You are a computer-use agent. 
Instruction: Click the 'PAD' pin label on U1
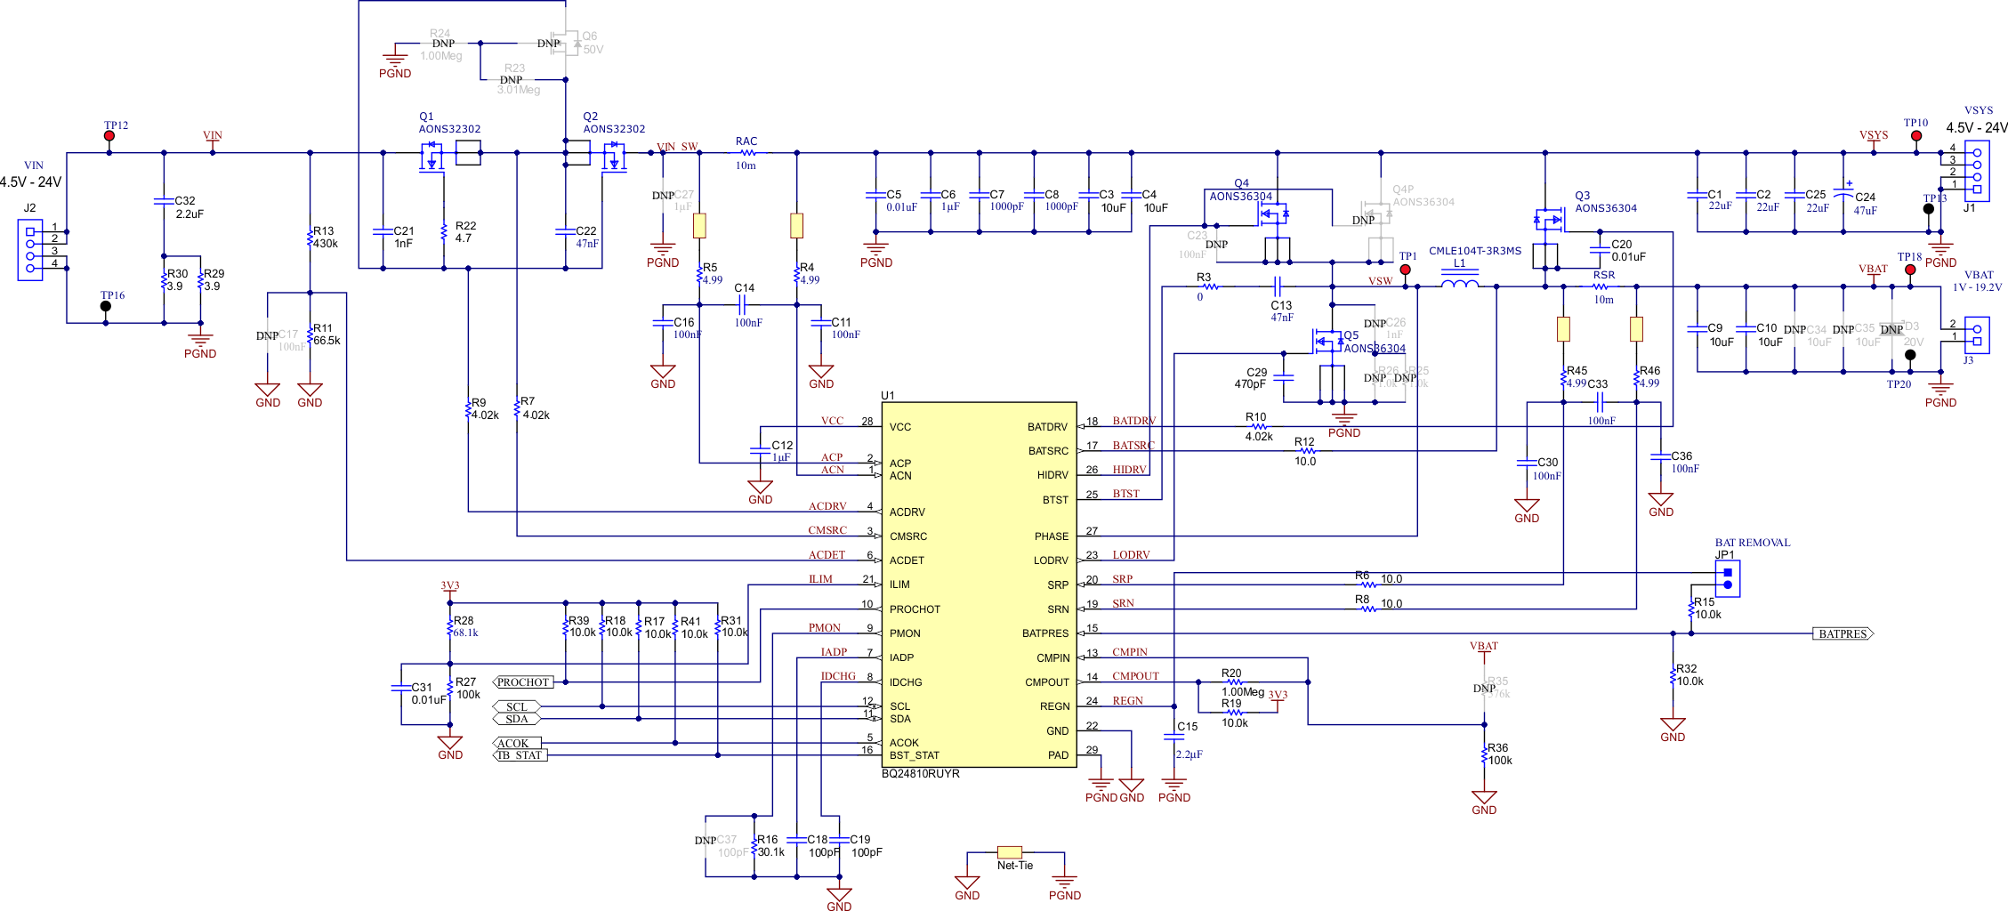(x=1058, y=755)
